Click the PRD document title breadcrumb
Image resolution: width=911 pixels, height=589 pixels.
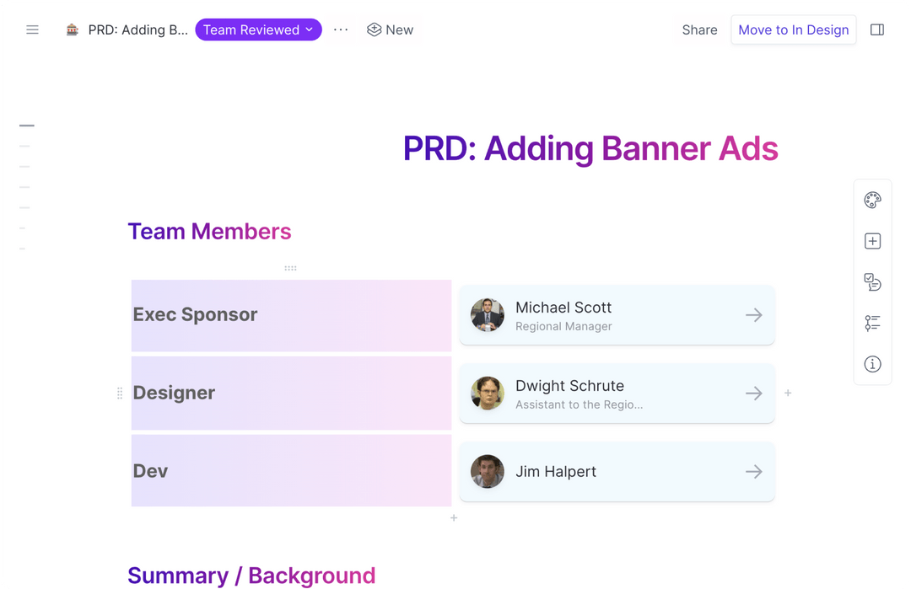137,30
